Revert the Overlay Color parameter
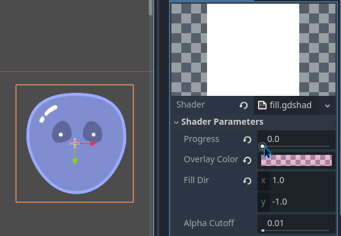 (247, 160)
